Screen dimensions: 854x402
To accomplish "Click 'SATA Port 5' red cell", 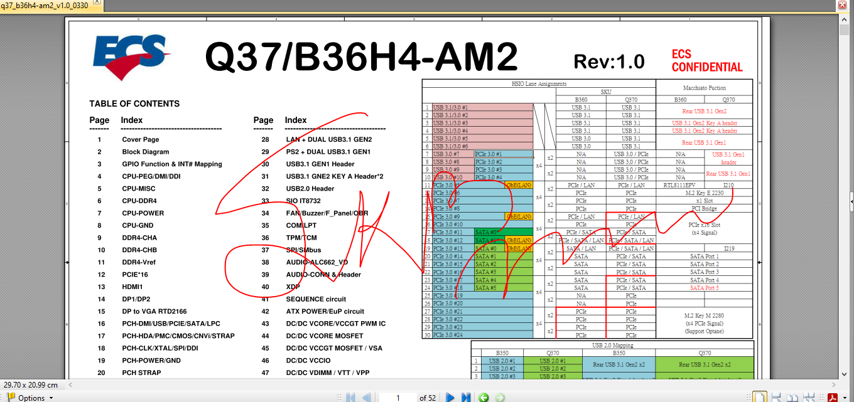I will click(705, 288).
